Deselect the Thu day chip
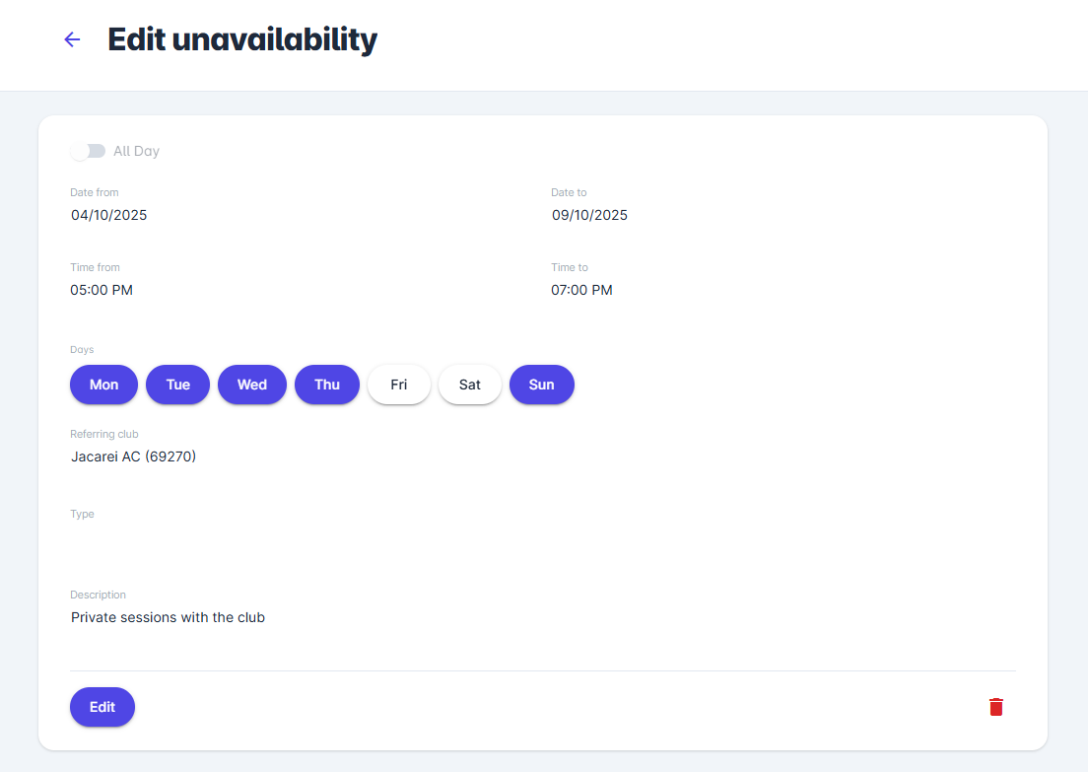Viewport: 1088px width, 772px height. 327,385
